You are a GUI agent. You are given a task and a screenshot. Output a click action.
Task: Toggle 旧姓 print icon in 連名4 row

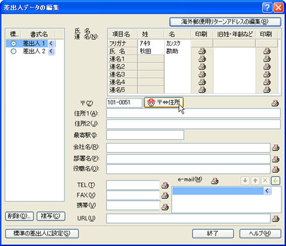(x=267, y=82)
